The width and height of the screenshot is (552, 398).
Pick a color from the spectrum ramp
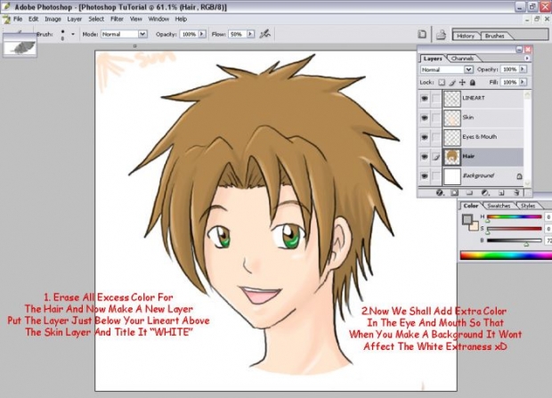tap(506, 256)
